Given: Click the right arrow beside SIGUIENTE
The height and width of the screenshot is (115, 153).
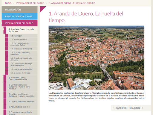Looking at the screenshot, I should [x=143, y=108].
